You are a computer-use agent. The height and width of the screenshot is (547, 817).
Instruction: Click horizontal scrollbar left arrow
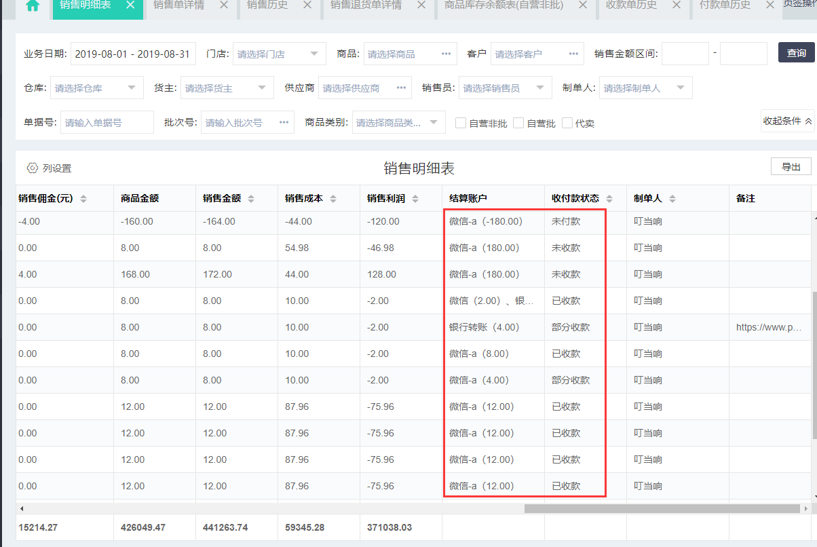click(x=21, y=508)
